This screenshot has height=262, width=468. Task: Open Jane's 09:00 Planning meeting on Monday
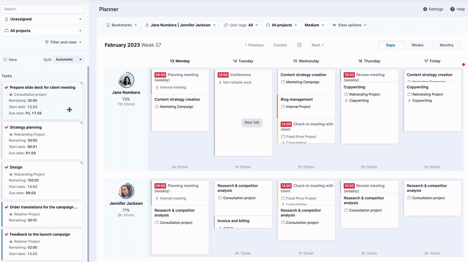pos(180,82)
